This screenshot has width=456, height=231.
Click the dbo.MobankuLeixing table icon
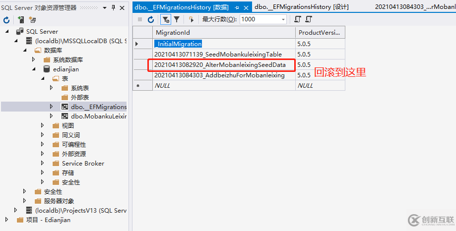pos(65,116)
